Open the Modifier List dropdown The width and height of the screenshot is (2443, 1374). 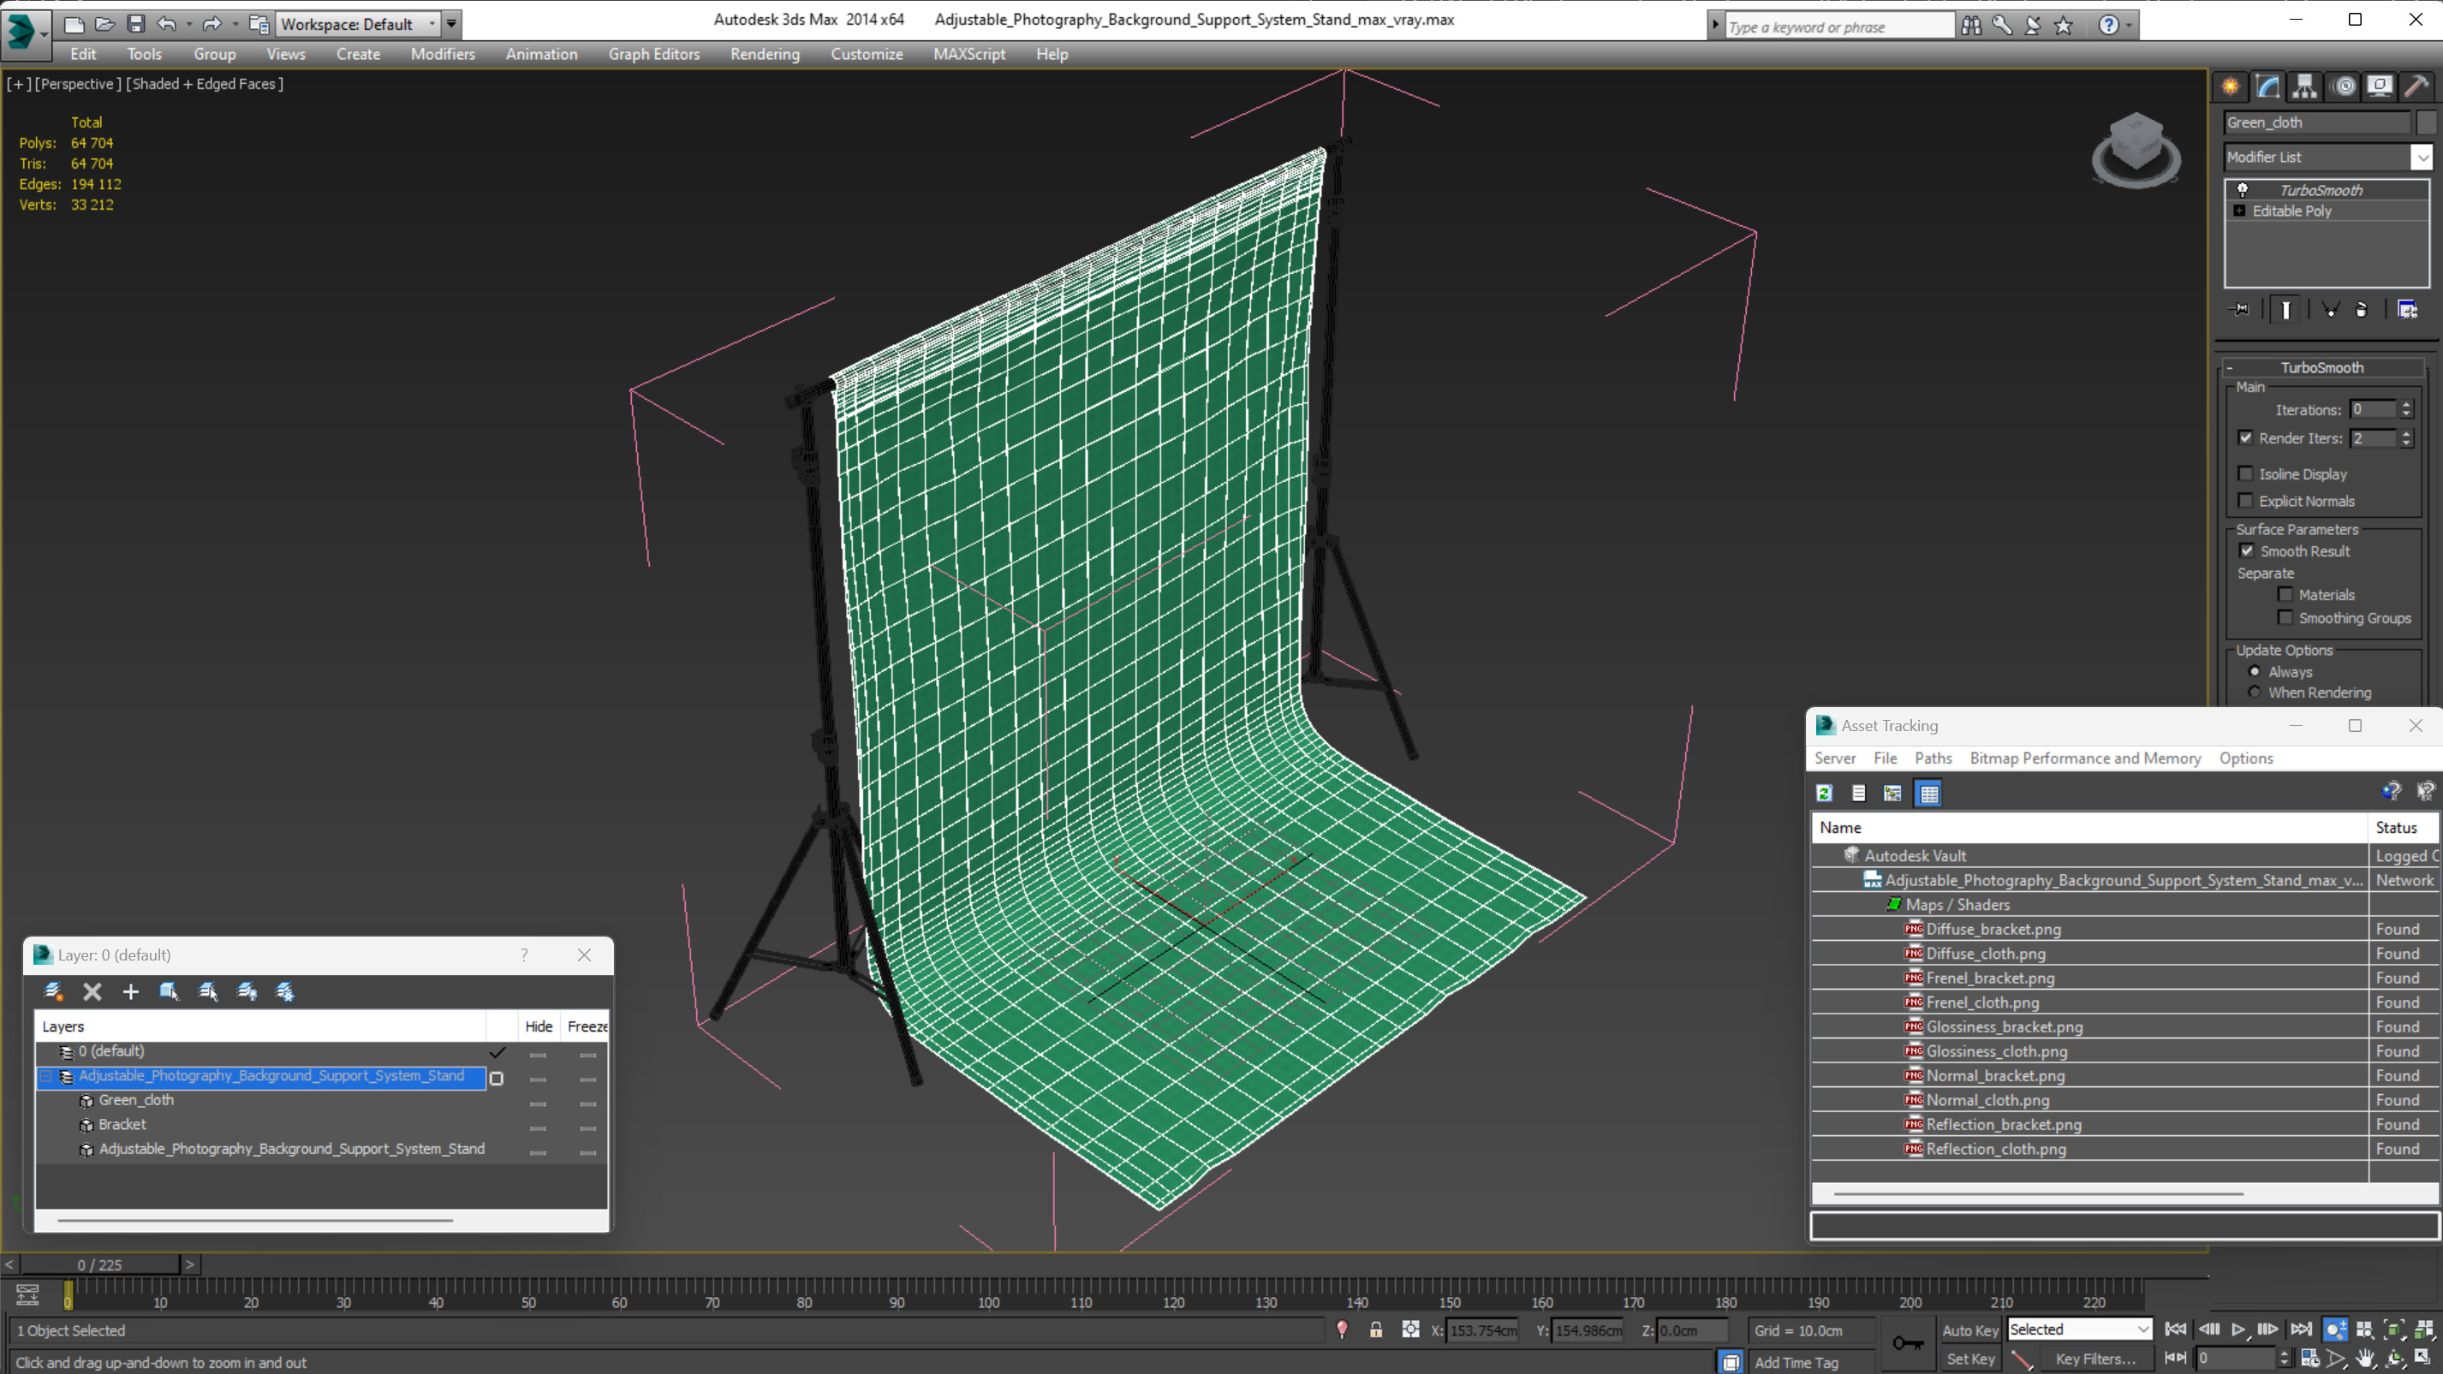(x=2423, y=158)
